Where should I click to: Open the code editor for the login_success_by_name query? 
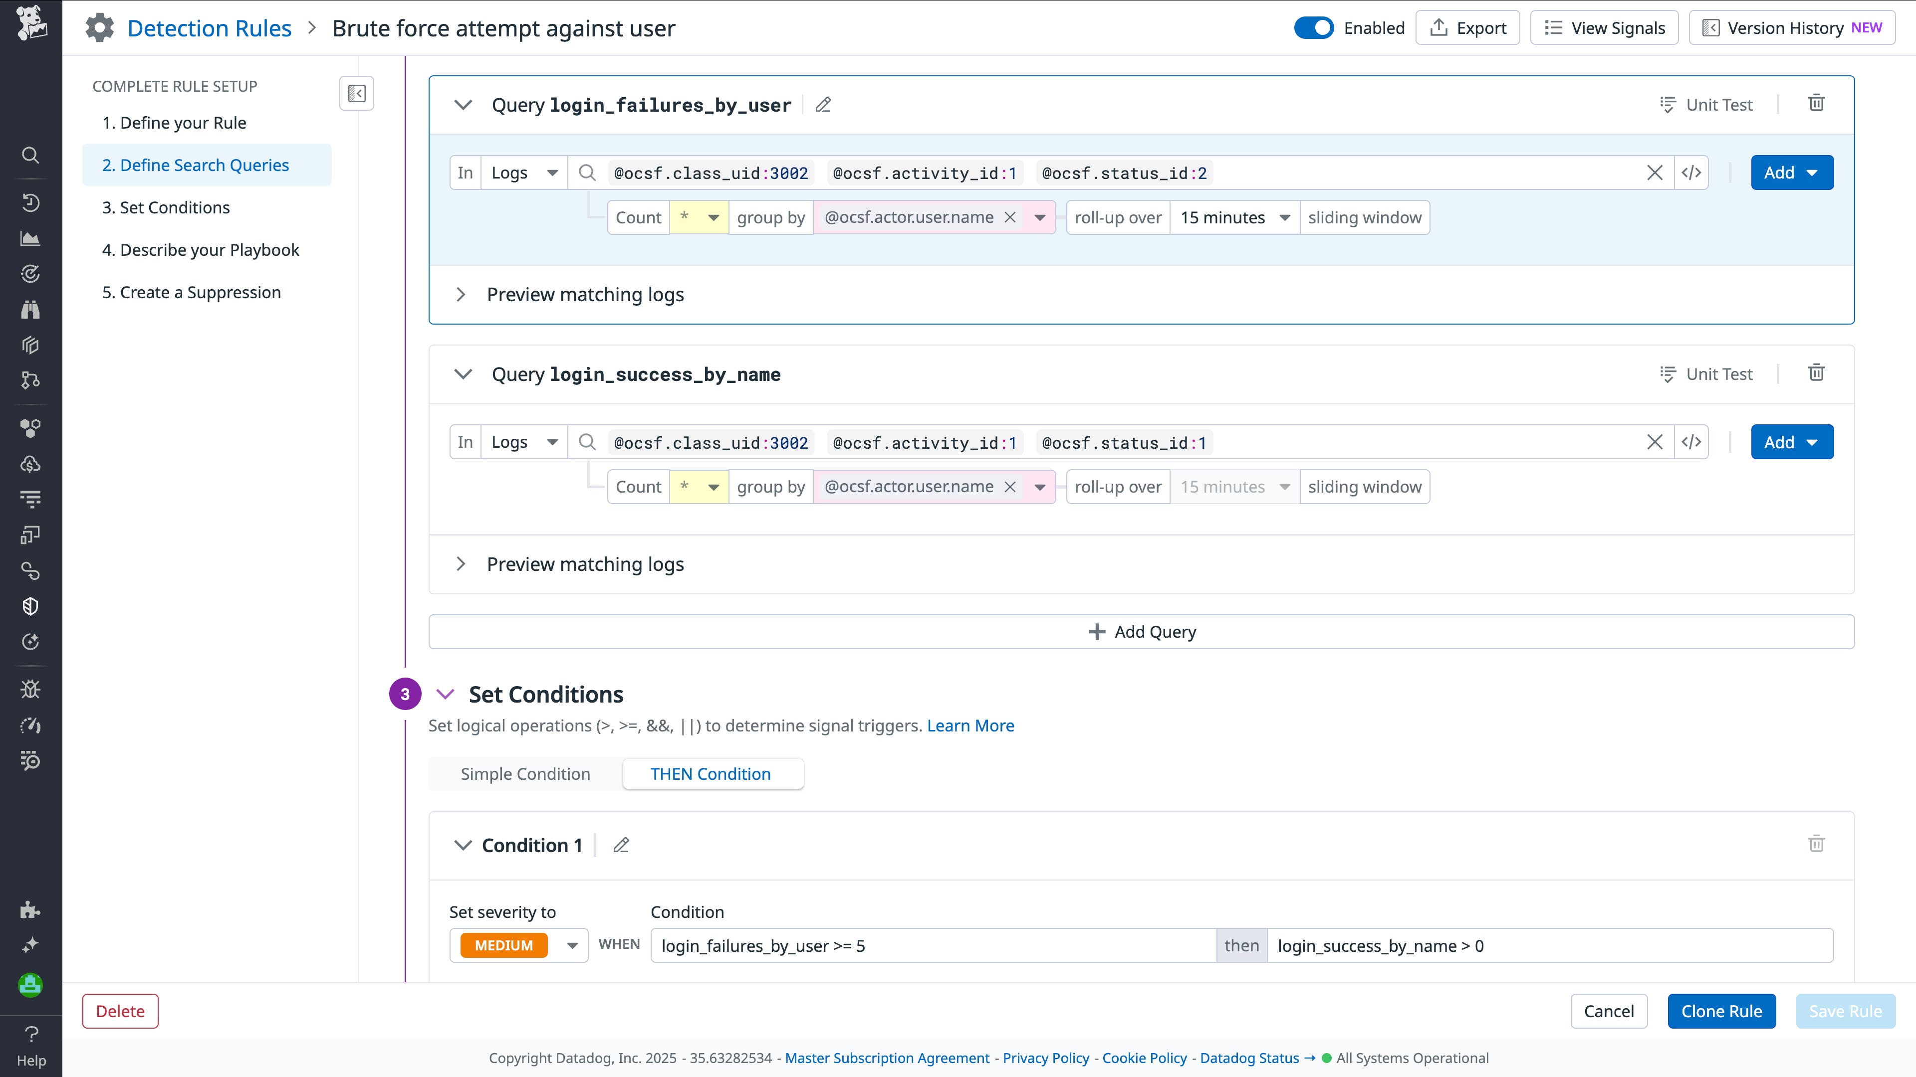(x=1690, y=442)
